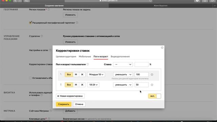This screenshot has width=217, height=122.
Task: Open the уменьшить dropdown in row 1
Action: (123, 75)
